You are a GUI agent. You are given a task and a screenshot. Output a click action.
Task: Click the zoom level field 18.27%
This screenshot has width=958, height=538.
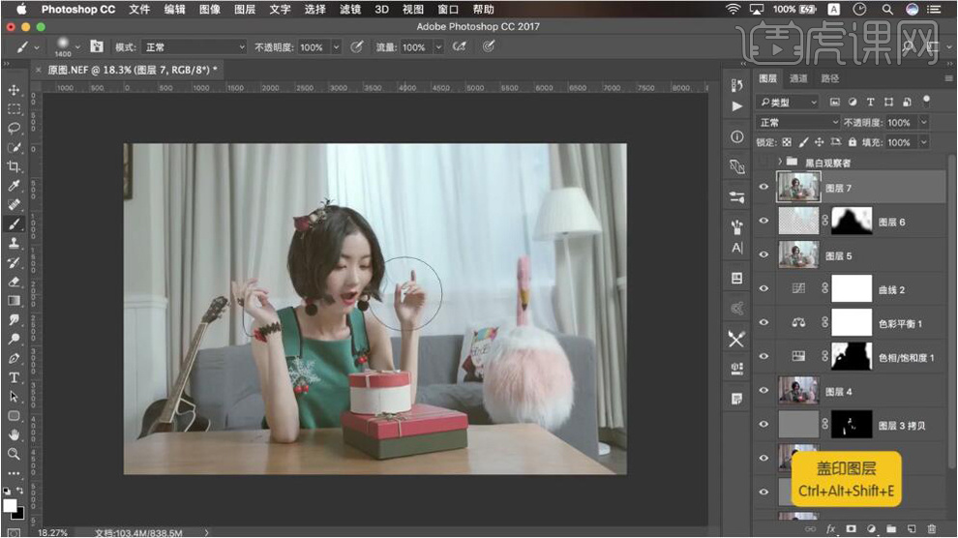[52, 532]
